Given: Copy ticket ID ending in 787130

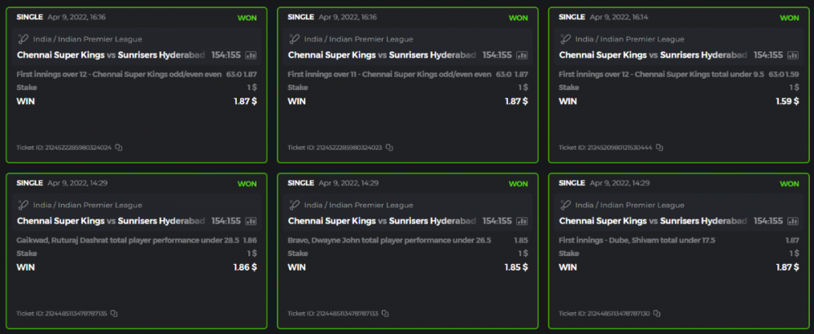Looking at the screenshot, I should tap(655, 314).
